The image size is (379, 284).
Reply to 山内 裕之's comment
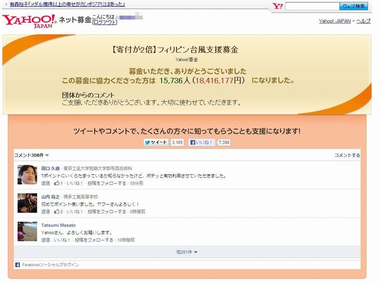(45, 212)
